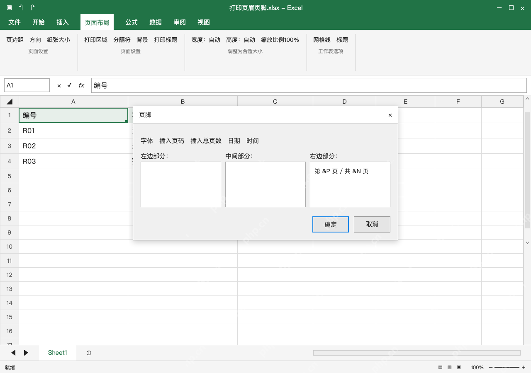Screen dimensions: 531x373
Task: Expand the 纸张大小 dropdown
Action: (58, 40)
